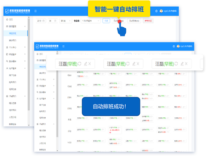Collapse the calendar-icon menu chevron in back window
Image resolution: width=206 pixels, height=156 pixels.
(25, 26)
